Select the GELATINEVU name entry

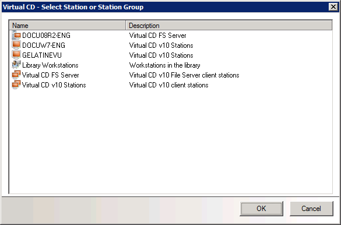pos(42,55)
